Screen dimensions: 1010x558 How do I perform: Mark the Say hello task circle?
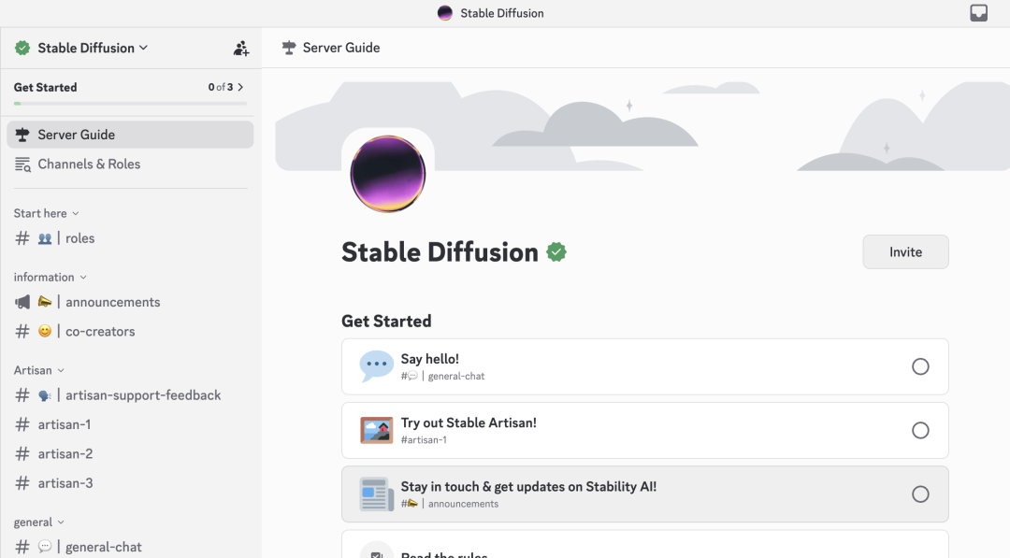pyautogui.click(x=920, y=366)
